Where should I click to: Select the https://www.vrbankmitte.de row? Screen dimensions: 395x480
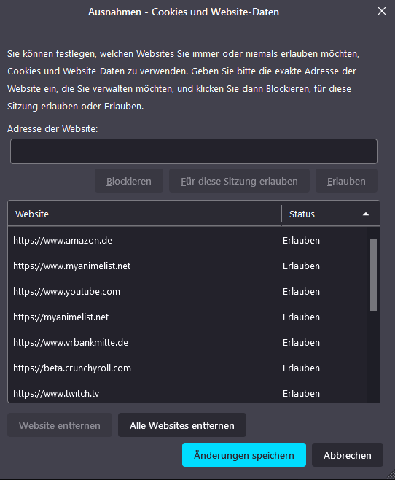pos(188,342)
